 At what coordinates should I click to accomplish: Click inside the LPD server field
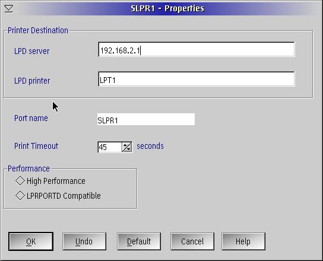coord(197,49)
